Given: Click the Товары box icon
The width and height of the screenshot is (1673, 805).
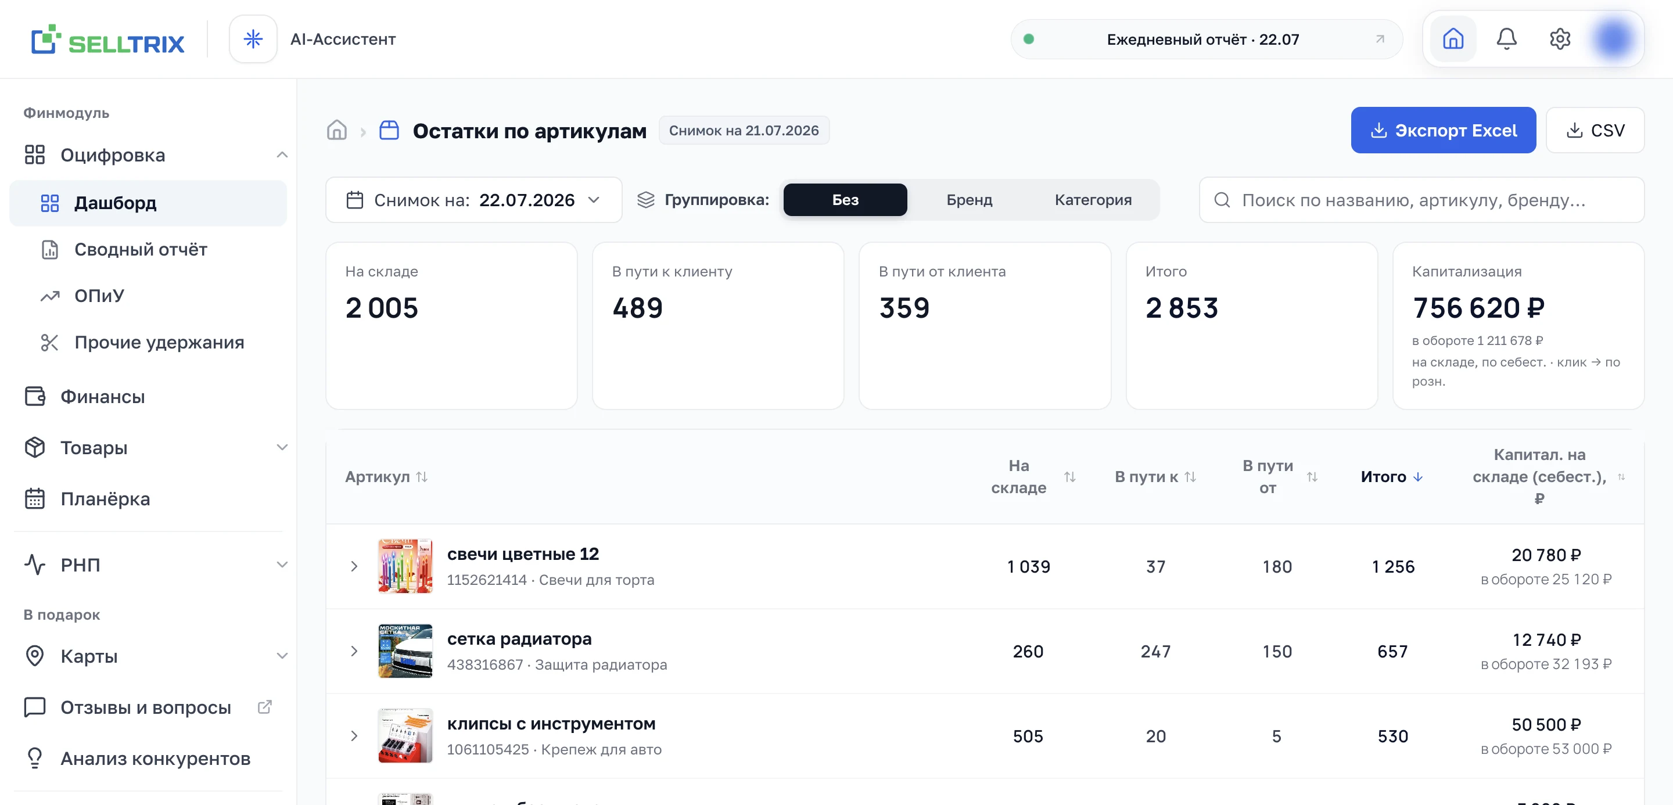Looking at the screenshot, I should 35,447.
